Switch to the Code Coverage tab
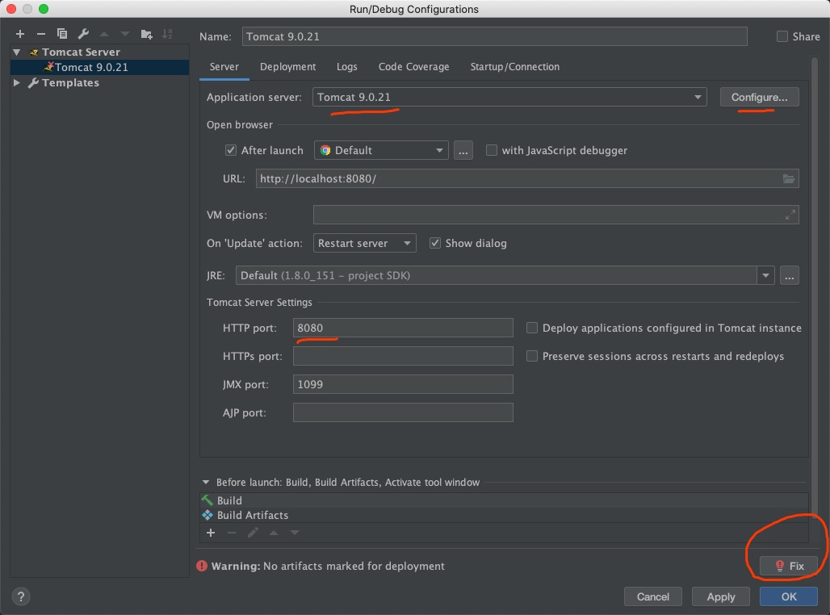 [x=413, y=67]
